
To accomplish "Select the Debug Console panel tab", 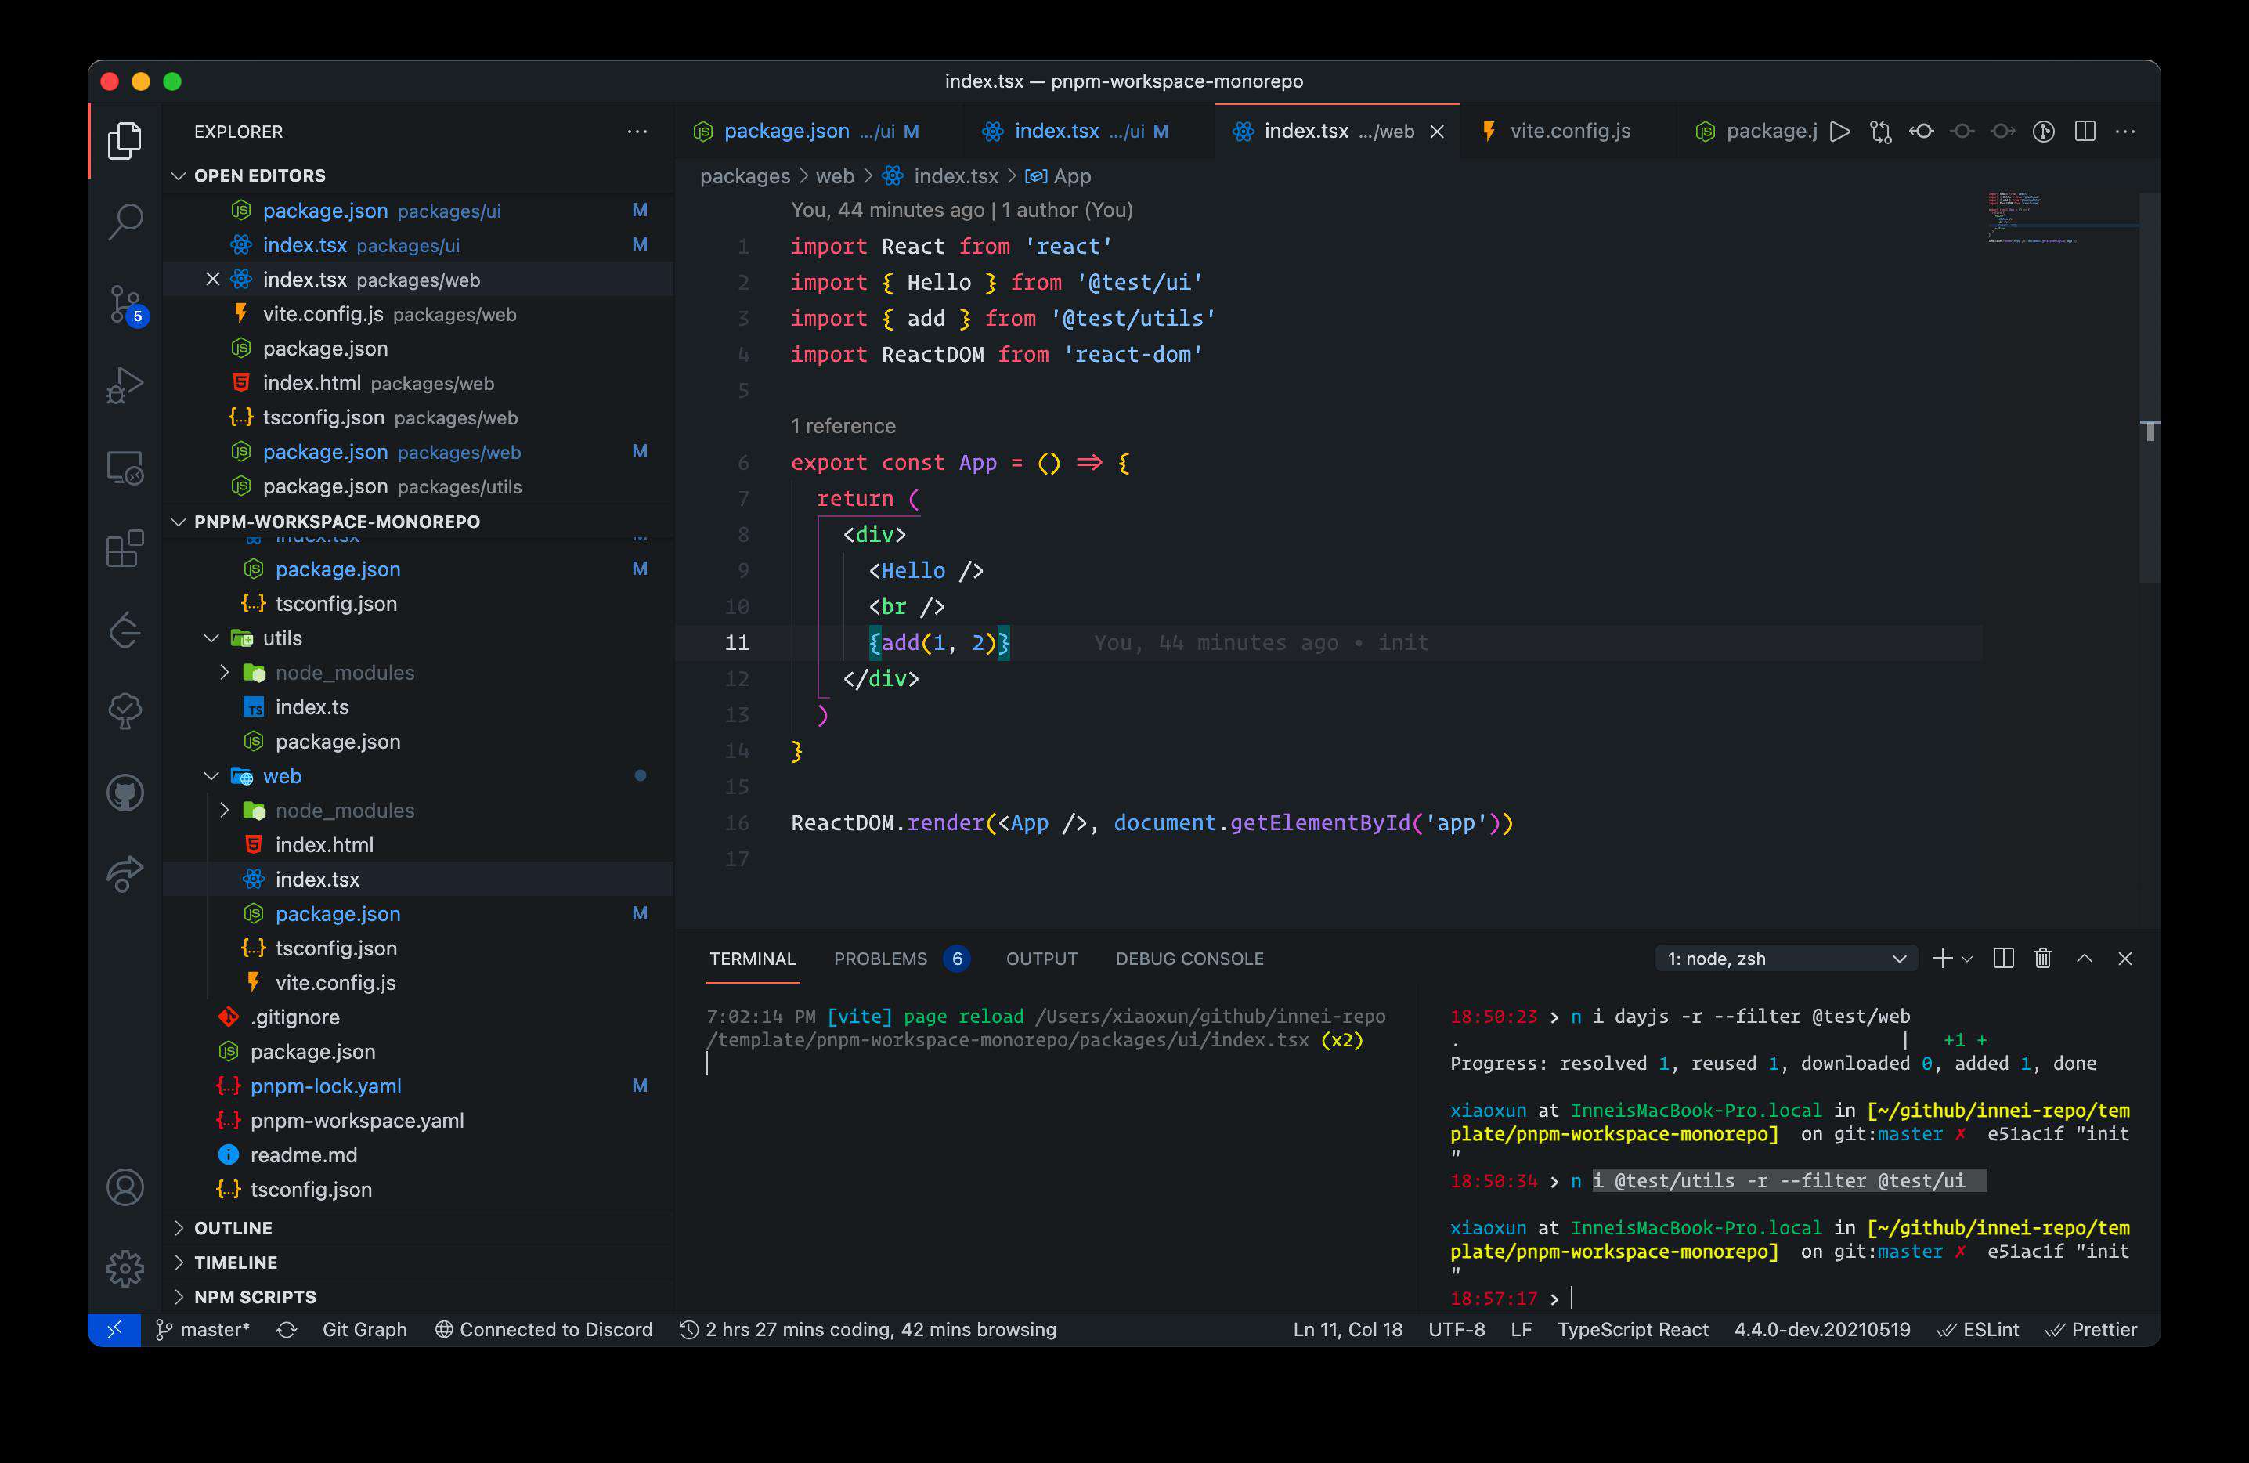I will click(x=1189, y=959).
